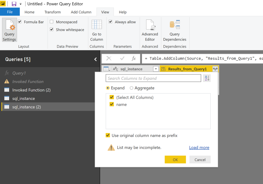The height and width of the screenshot is (184, 263).
Task: Open the Help tab
Action: 123,12
